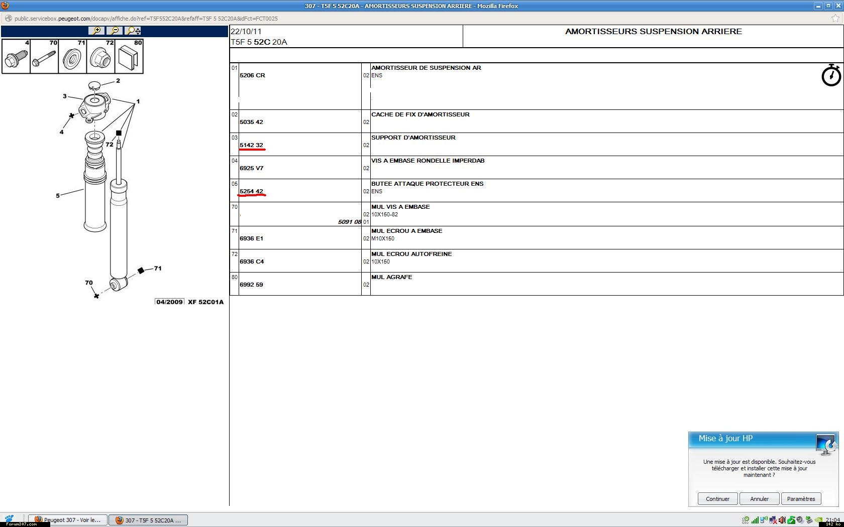844x527 pixels.
Task: Click the Firefox logo in the title bar
Action: coord(5,6)
